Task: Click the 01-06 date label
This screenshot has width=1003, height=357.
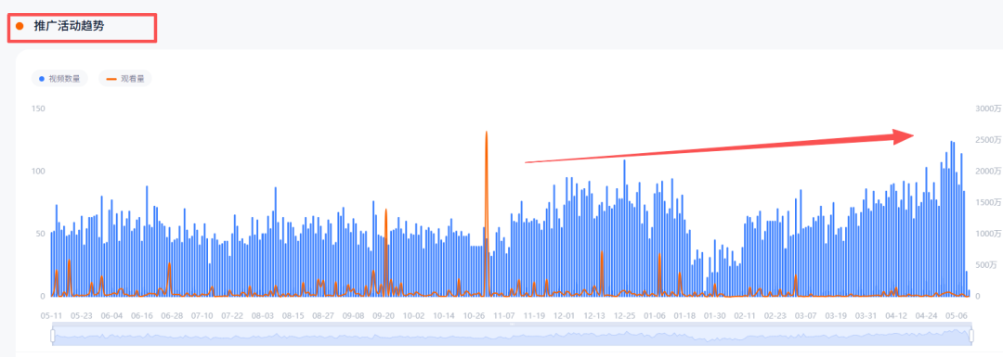Action: pos(655,315)
